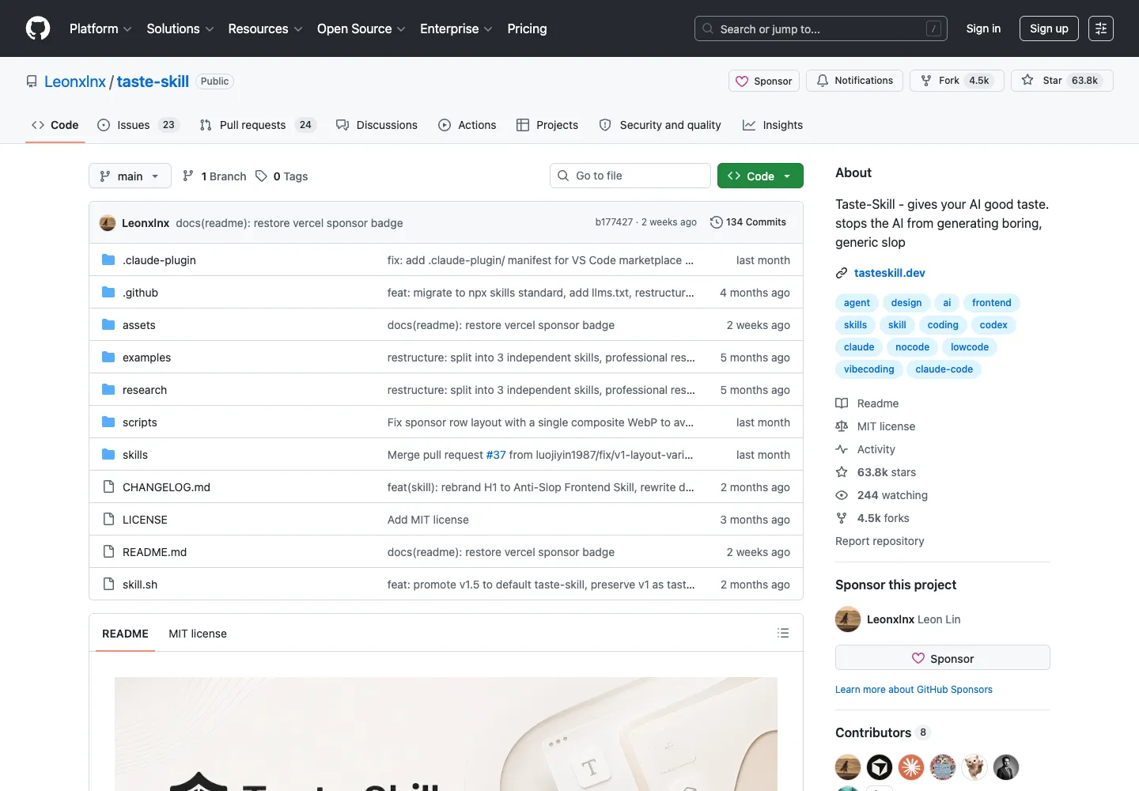Viewport: 1139px width, 791px height.
Task: Report repository link
Action: [x=880, y=541]
